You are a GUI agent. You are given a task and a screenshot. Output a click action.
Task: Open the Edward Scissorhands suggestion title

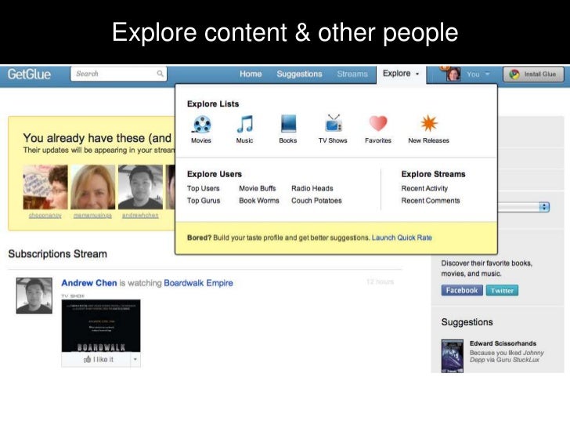click(503, 343)
